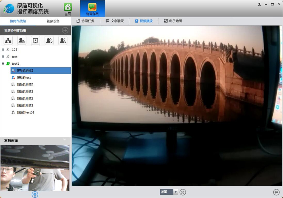
Task: Click the screen playback monitor icon
Action: [x=35, y=41]
